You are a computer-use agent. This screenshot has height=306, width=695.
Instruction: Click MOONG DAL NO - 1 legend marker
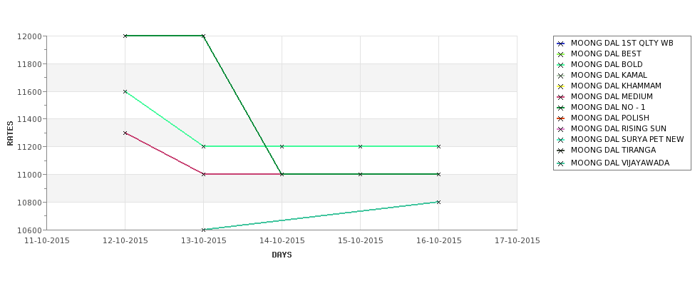click(561, 108)
